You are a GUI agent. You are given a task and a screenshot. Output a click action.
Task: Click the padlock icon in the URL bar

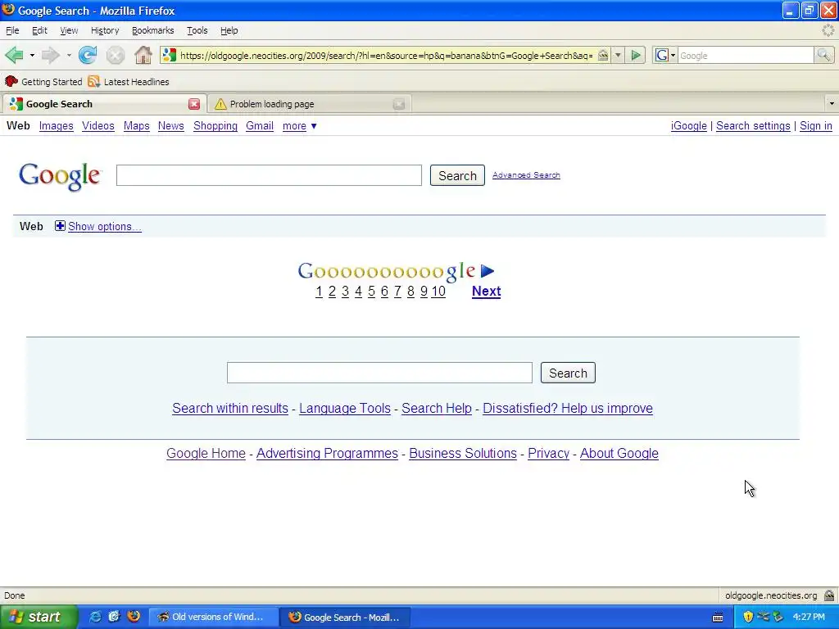pos(602,55)
